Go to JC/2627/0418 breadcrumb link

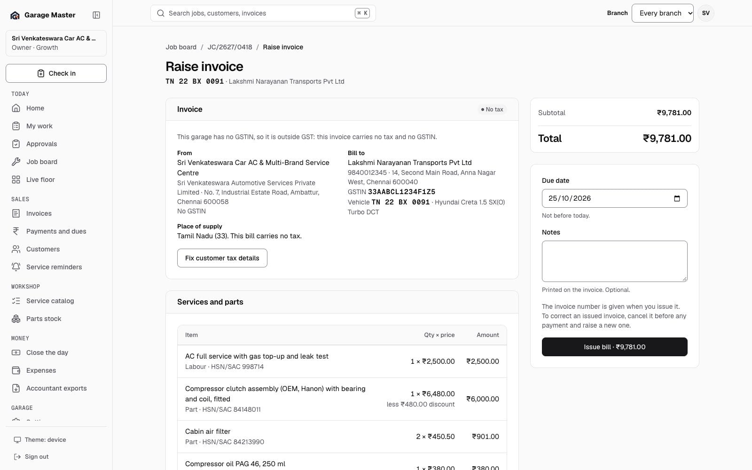[x=230, y=47]
